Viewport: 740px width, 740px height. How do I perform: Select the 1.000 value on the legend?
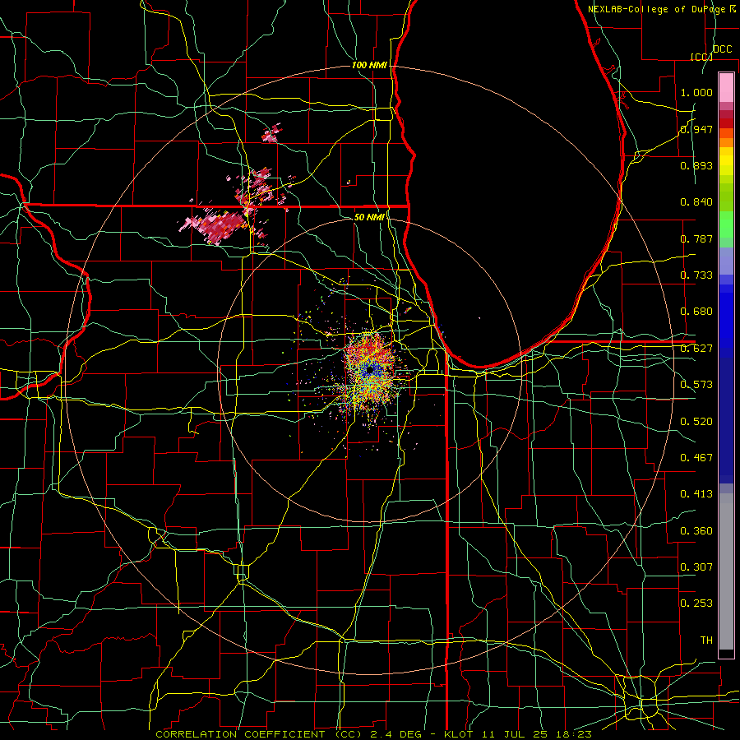696,92
